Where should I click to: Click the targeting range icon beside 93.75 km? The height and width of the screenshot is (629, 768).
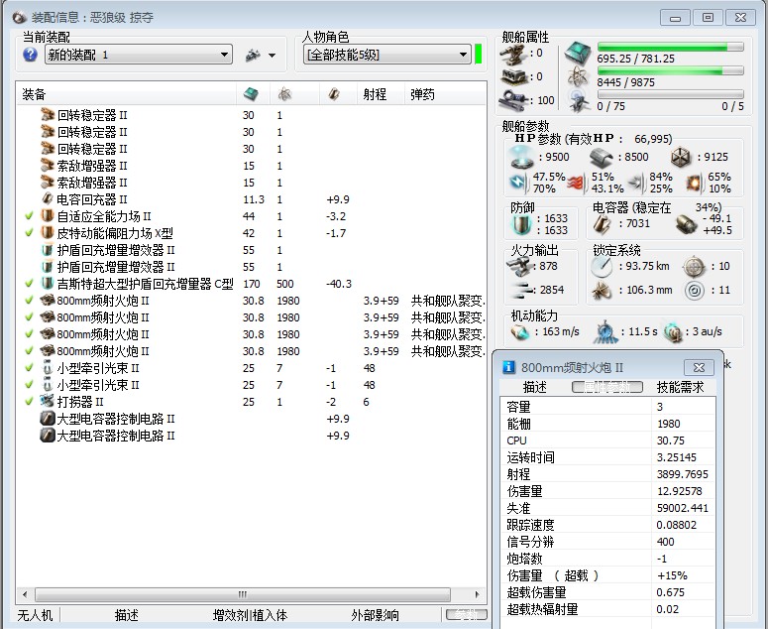coord(602,266)
